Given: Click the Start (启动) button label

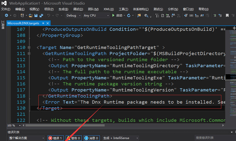Looking at the screenshot, I should (x=119, y=15).
